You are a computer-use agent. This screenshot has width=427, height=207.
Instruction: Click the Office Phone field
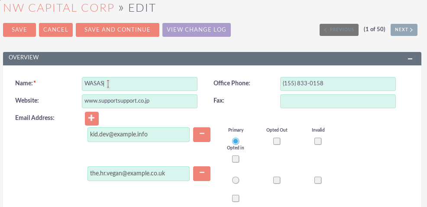(338, 84)
